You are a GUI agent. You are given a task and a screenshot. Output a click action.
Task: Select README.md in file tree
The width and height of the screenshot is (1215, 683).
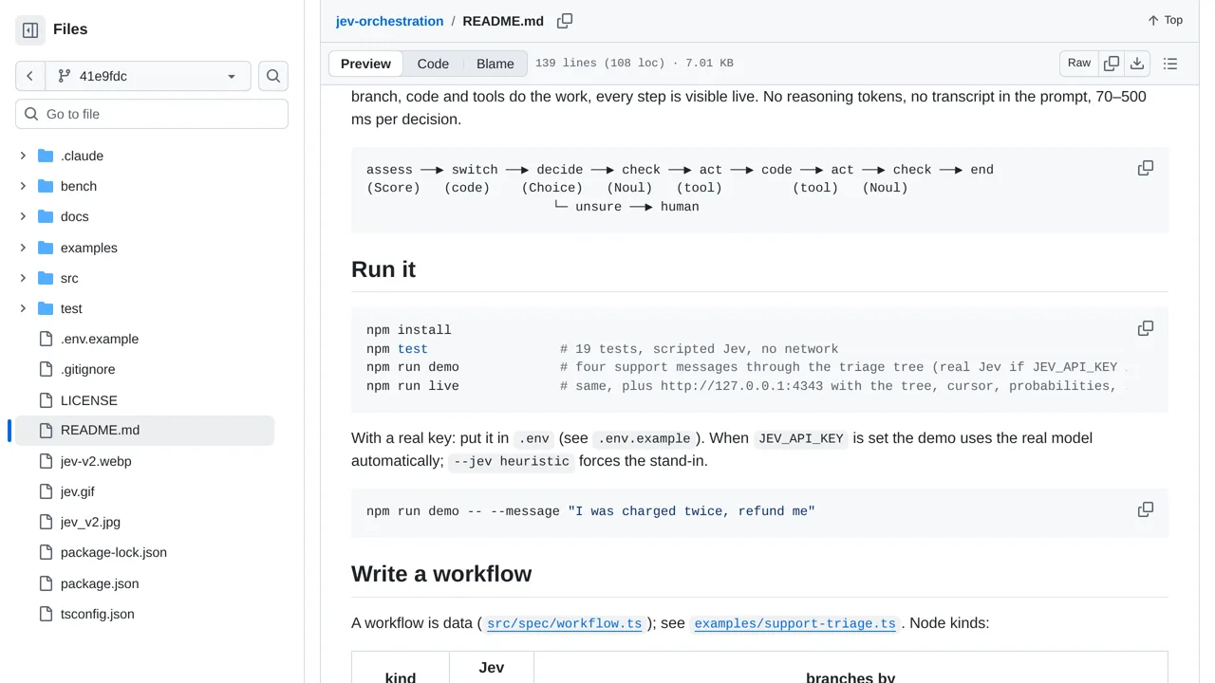(144, 430)
